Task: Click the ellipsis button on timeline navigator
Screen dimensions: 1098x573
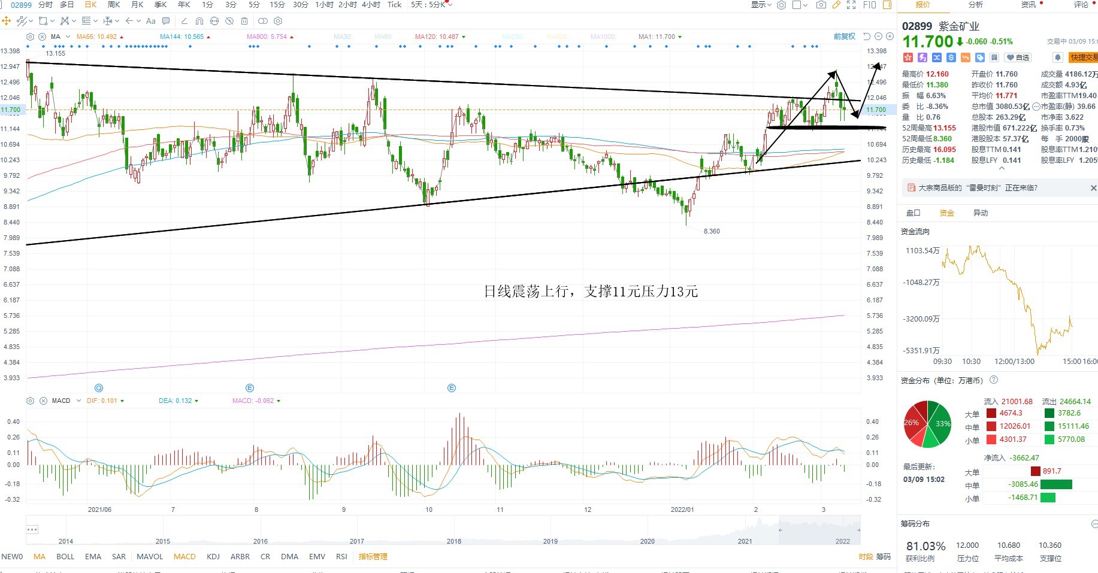Action: pyautogui.click(x=32, y=529)
